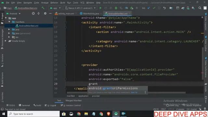Accept android:grantUriPermissions completion suggestion

(117, 88)
